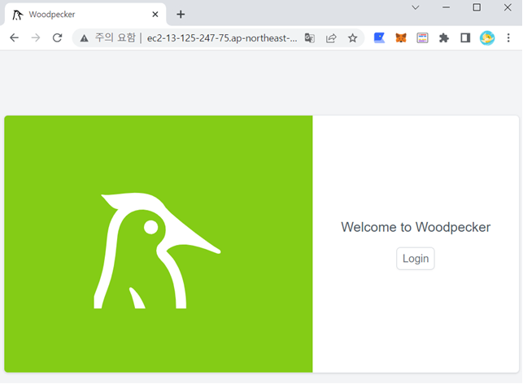Select the Woodpecker browser tab
Image resolution: width=523 pixels, height=384 pixels.
pos(85,15)
